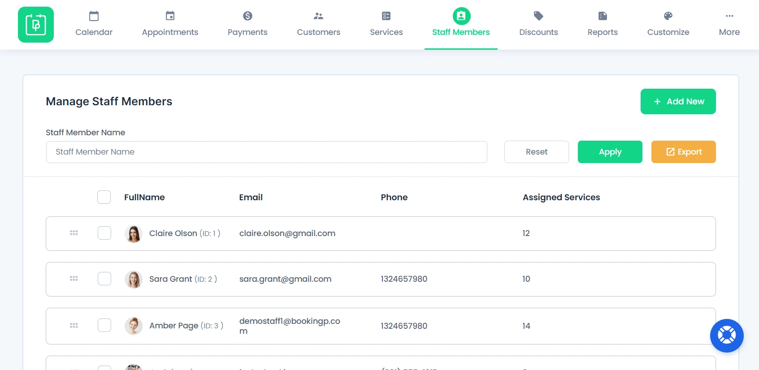Click the drag handle for Sara Grant row

point(74,279)
